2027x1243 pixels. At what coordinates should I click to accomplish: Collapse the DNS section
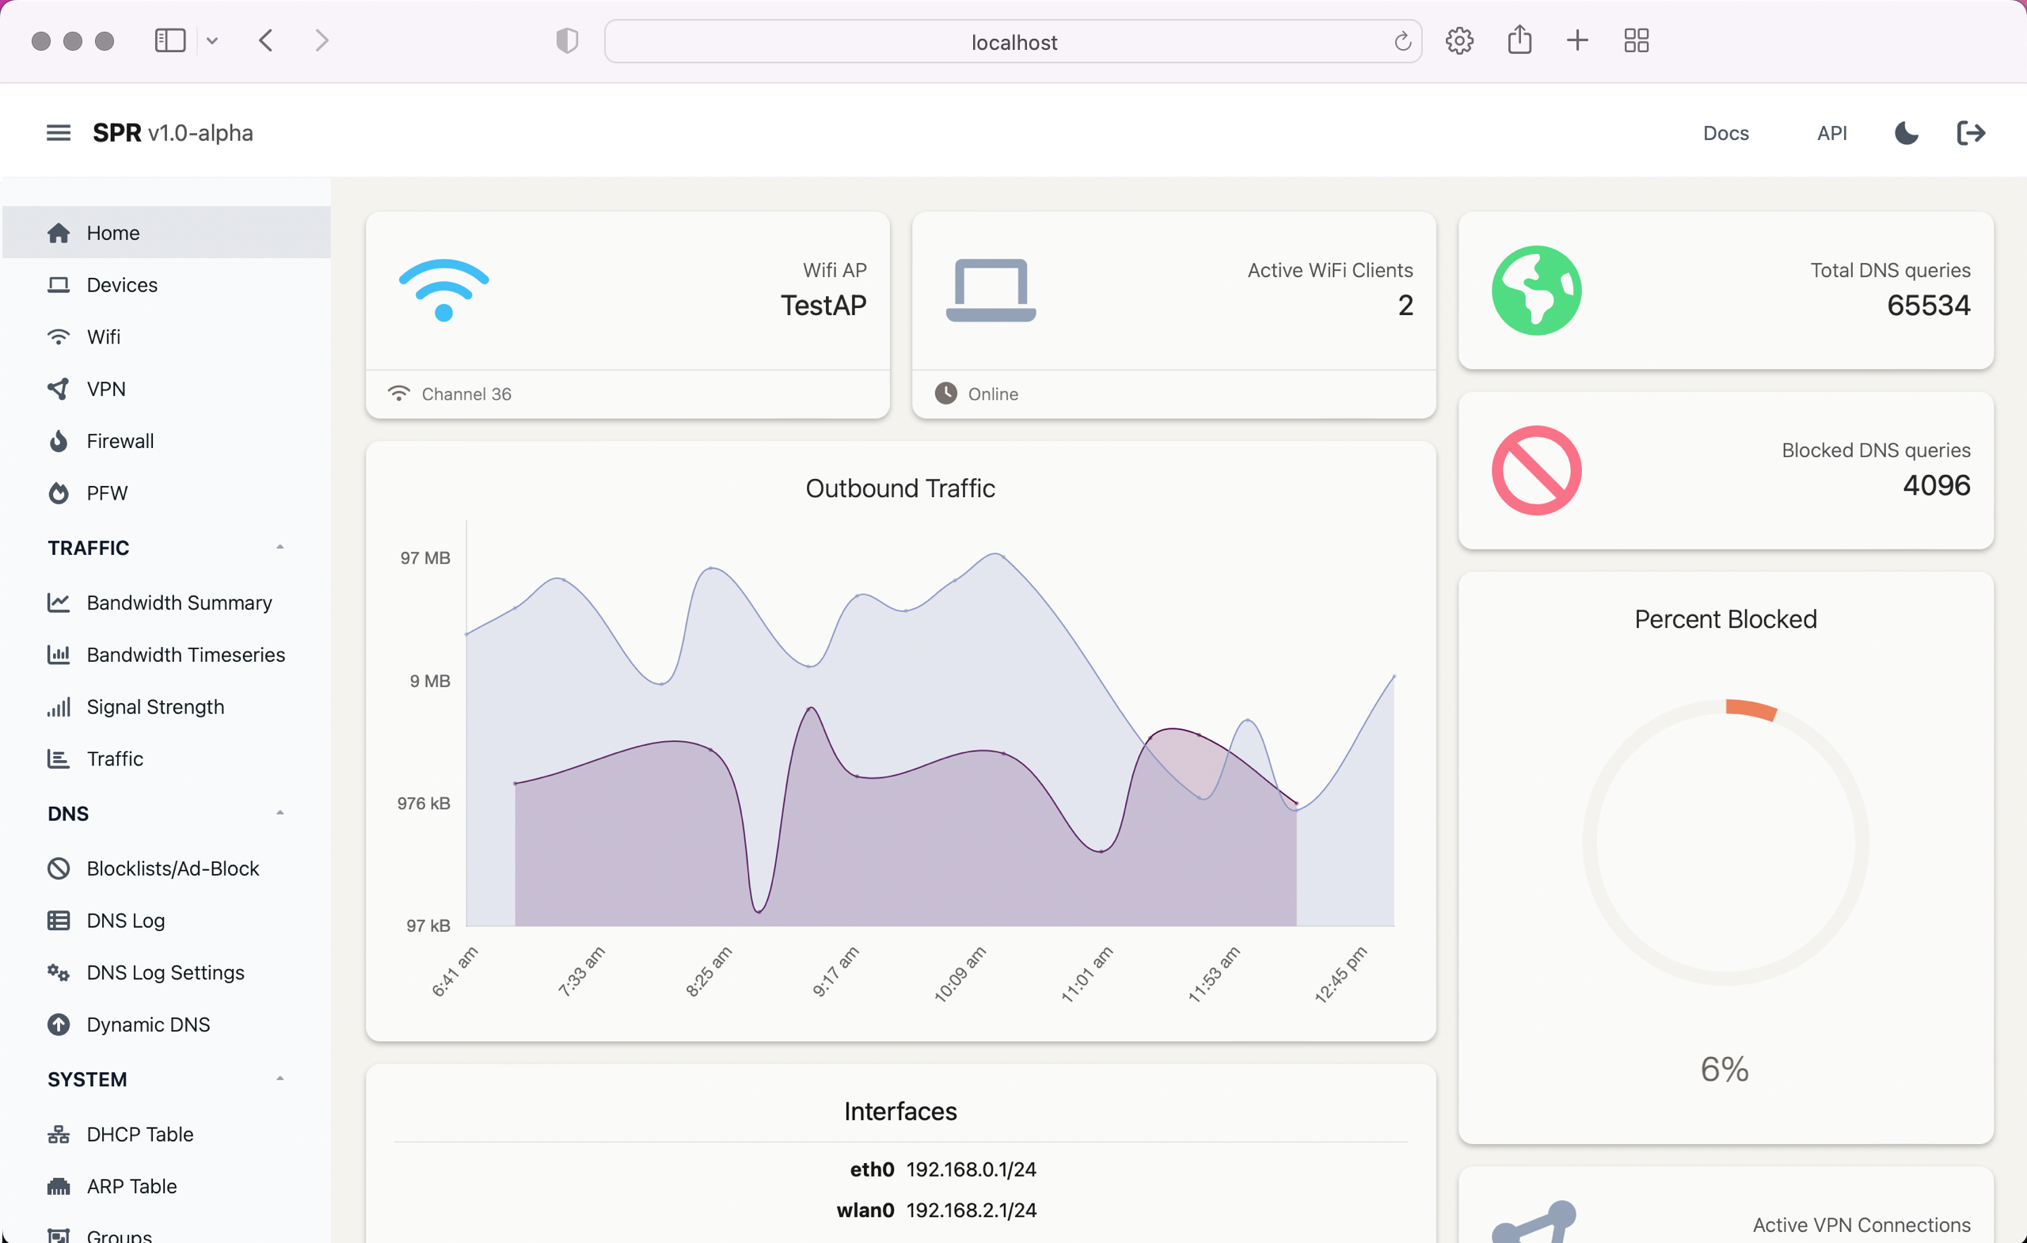[280, 813]
